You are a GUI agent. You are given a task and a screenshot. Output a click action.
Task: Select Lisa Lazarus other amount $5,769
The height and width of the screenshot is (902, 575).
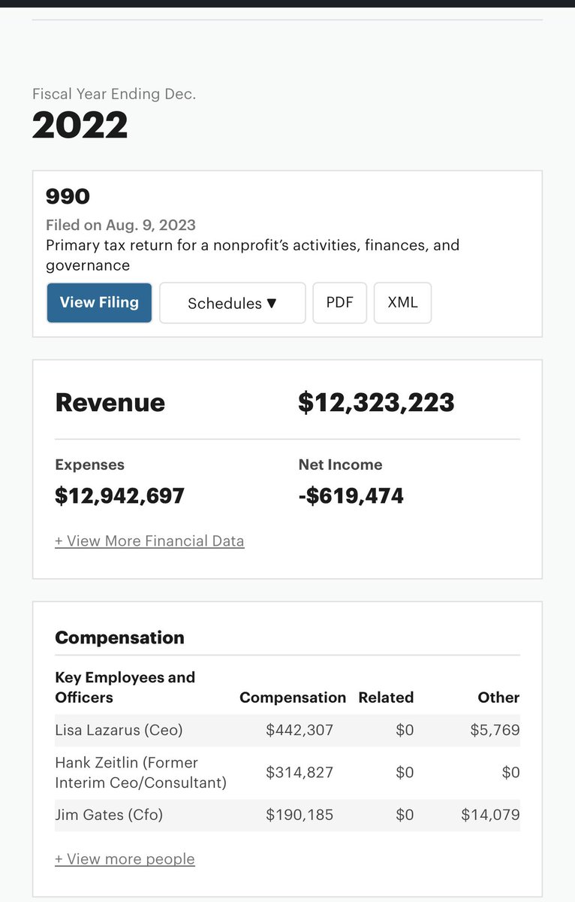click(x=495, y=730)
